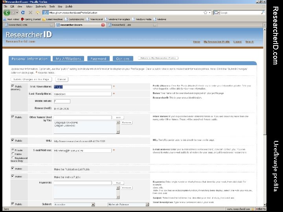Toggle the Public (Master) checkbox
Screen dimensions: 283x212
click(x=13, y=86)
